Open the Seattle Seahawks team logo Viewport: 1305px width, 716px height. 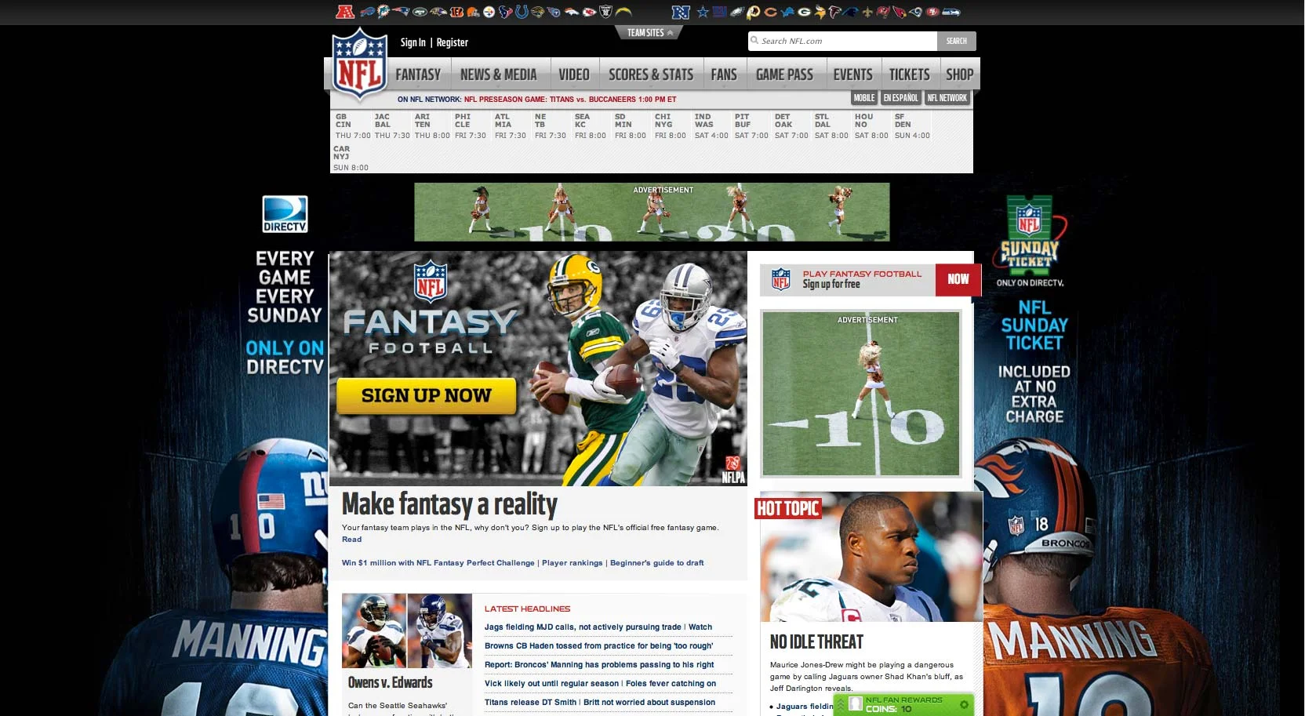click(x=951, y=12)
